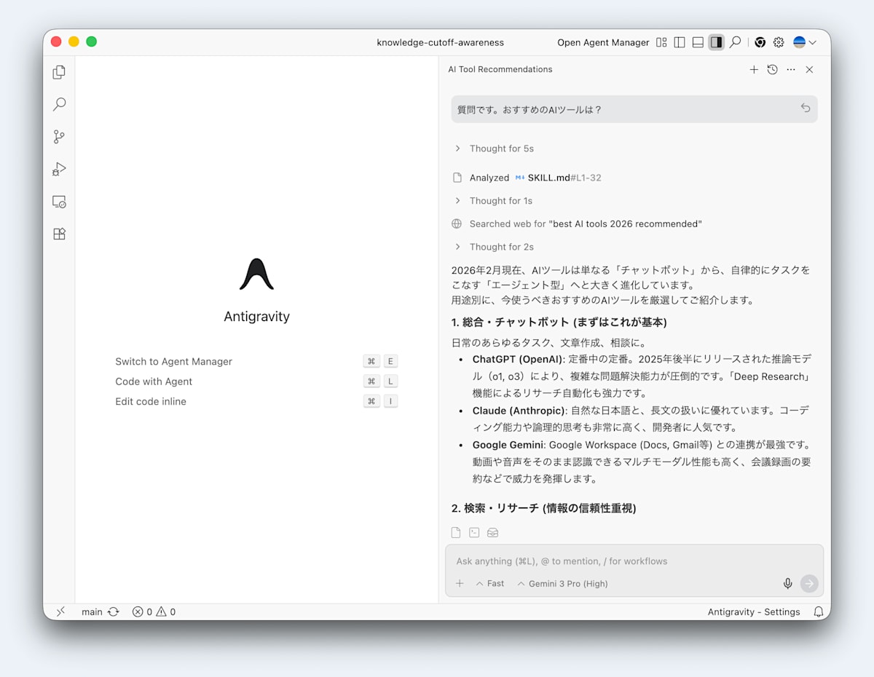Click the undo arrow on the user message
Screen dimensions: 874x677
(x=806, y=108)
